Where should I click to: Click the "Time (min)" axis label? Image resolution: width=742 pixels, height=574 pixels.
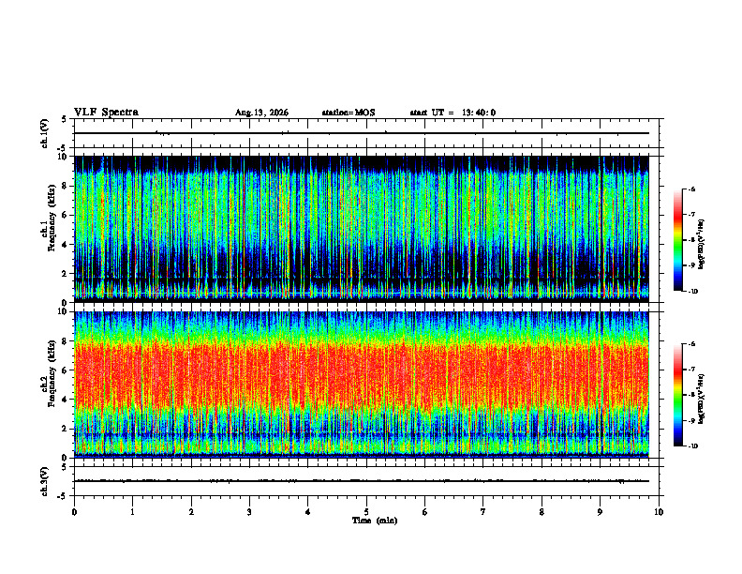coord(375,521)
